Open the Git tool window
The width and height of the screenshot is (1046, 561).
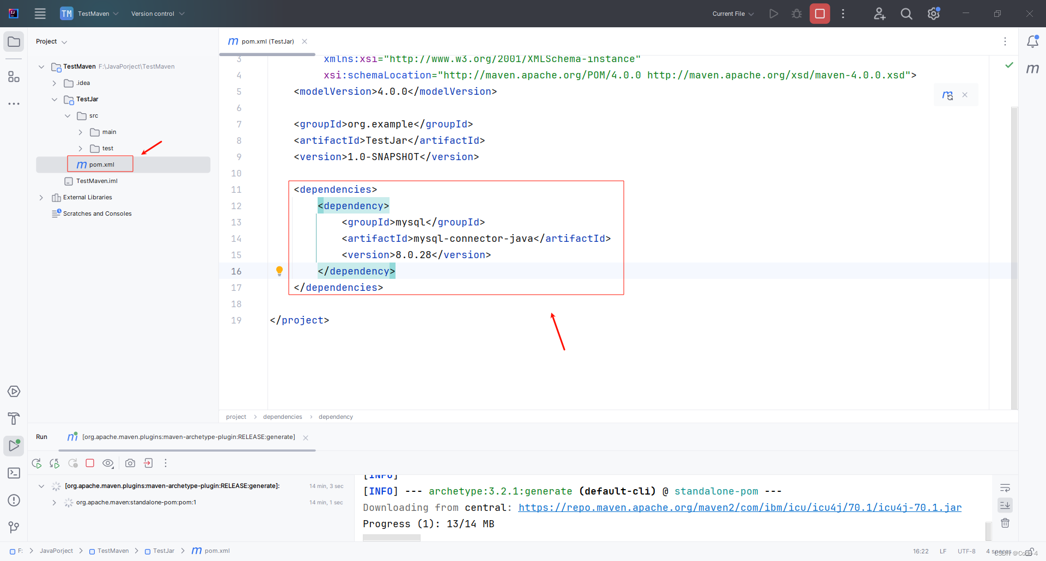pos(14,527)
